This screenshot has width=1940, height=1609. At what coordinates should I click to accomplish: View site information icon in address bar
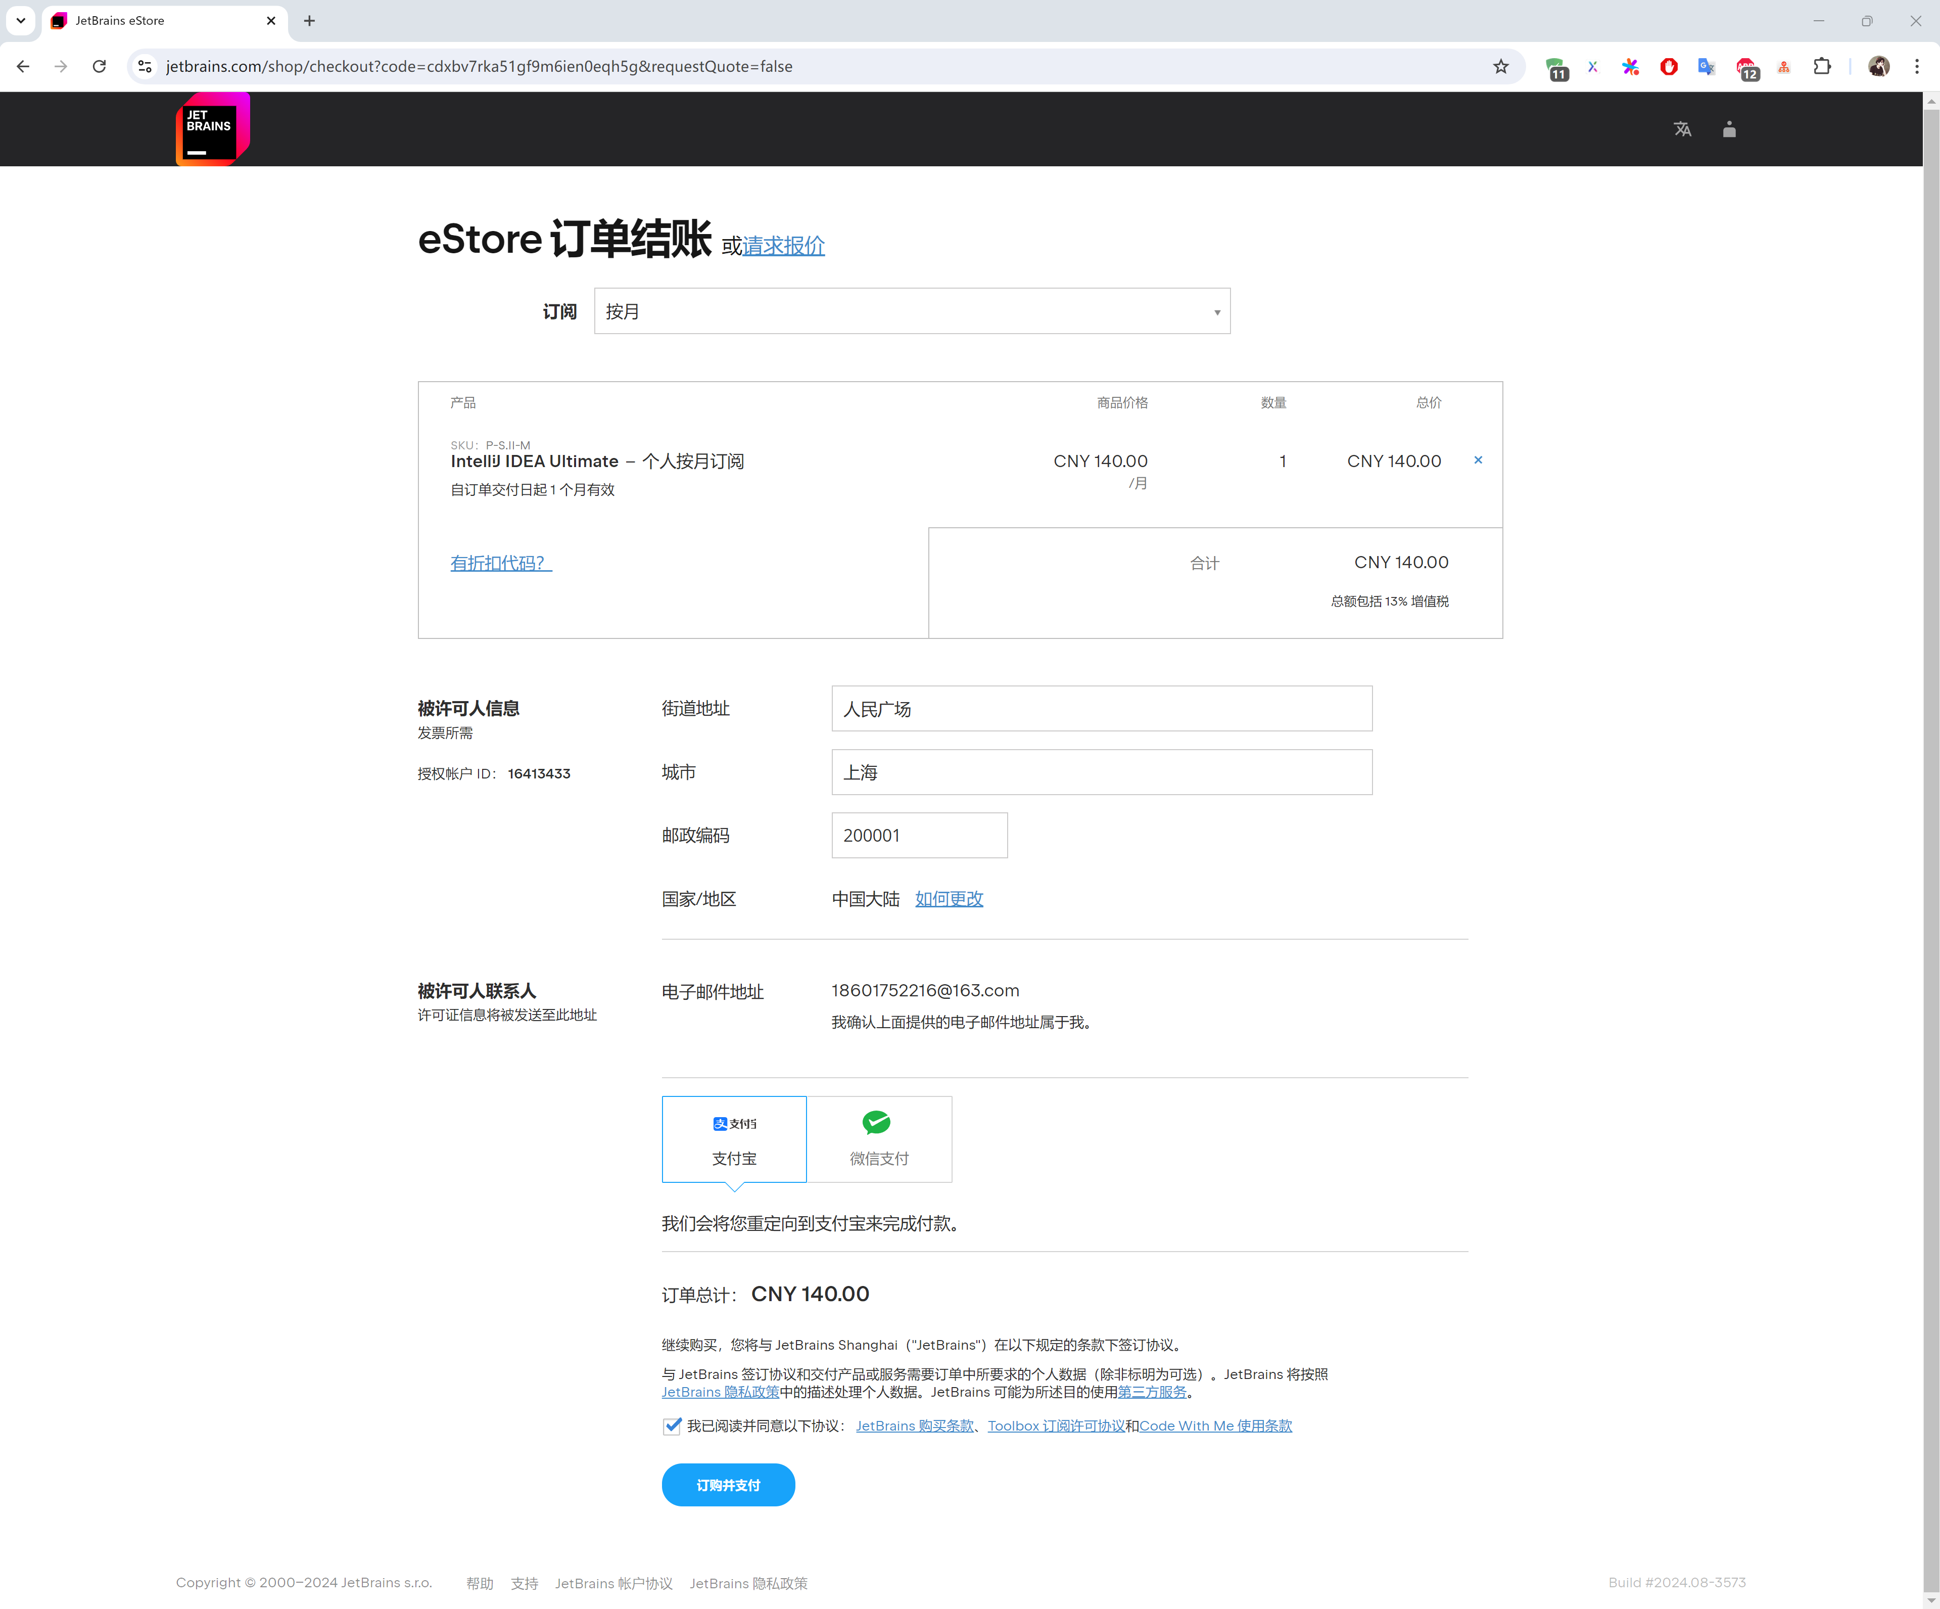tap(145, 67)
